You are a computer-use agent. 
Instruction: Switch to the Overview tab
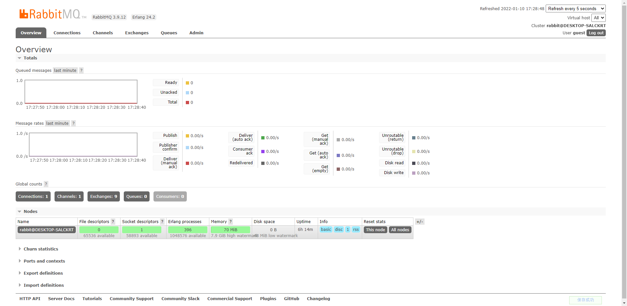[x=31, y=33]
